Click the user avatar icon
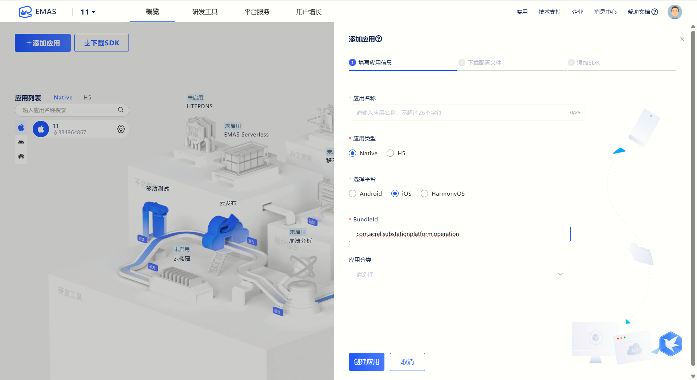This screenshot has width=697, height=380. point(674,12)
